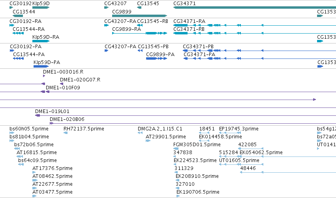Click transcript CG34371-RA
The width and height of the screenshot is (336, 198).
click(x=255, y=25)
